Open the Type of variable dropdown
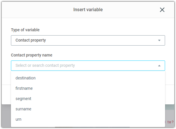Image resolution: width=176 pixels, height=129 pixels. (88, 40)
